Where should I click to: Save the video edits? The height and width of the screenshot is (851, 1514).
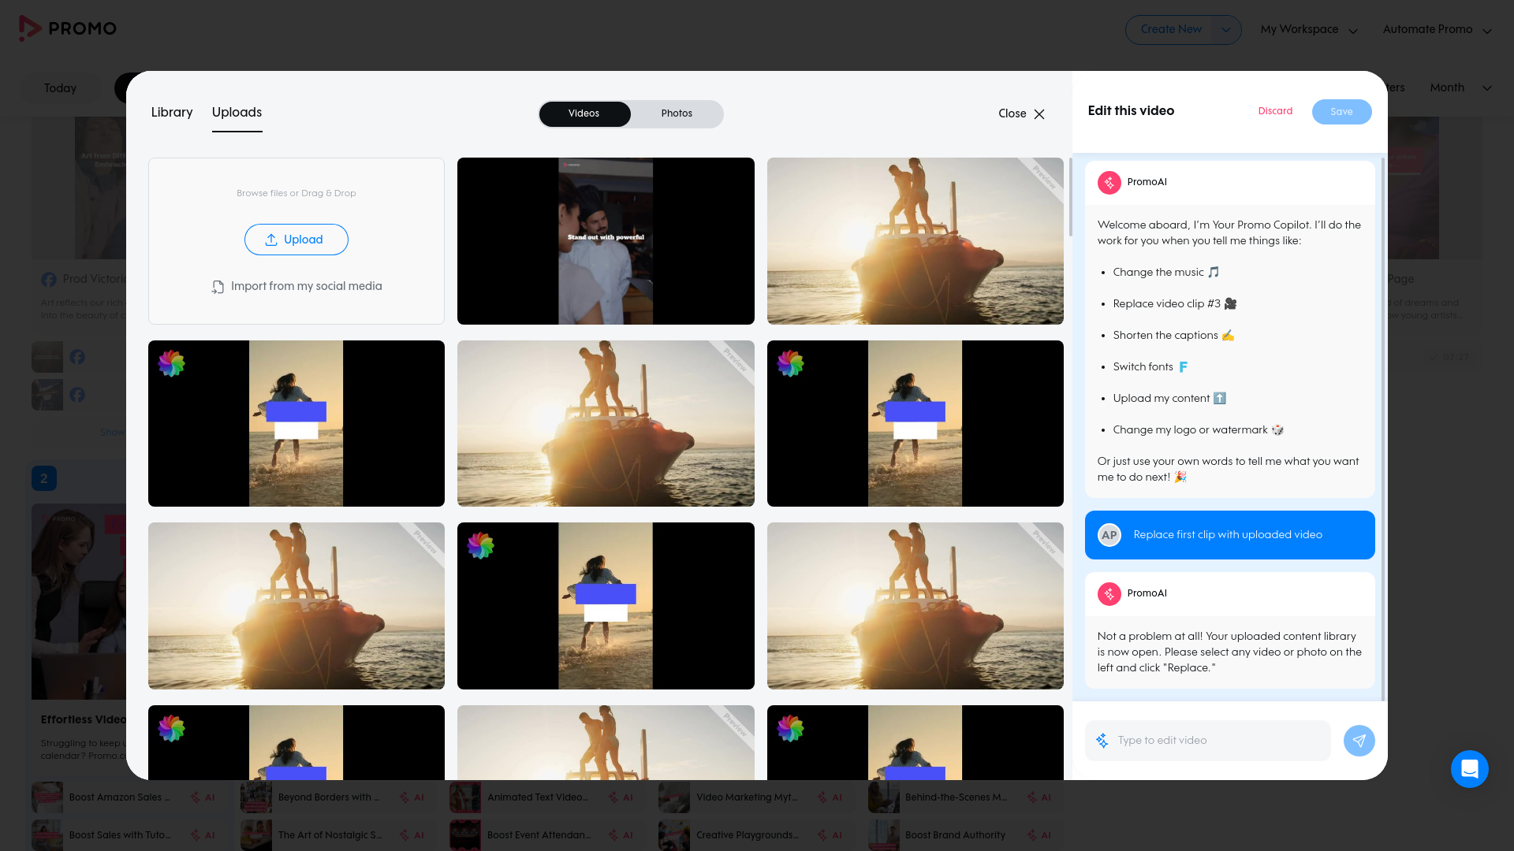tap(1341, 112)
